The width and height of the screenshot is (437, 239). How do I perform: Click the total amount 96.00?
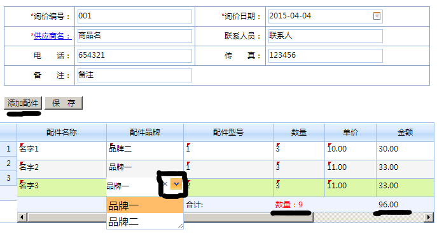click(x=388, y=205)
